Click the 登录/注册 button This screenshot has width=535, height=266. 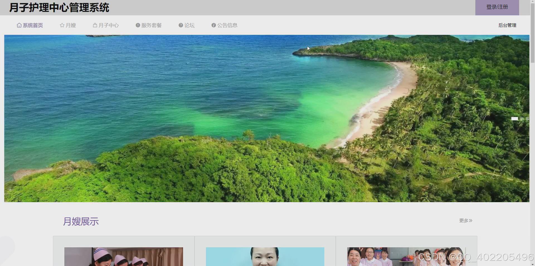pos(497,7)
